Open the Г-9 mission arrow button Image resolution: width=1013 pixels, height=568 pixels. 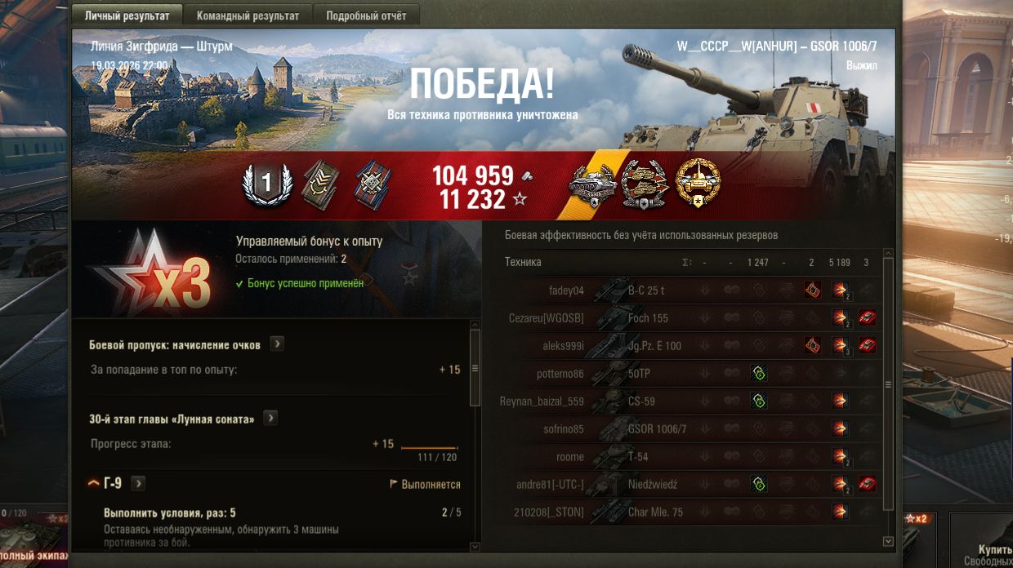pos(138,483)
